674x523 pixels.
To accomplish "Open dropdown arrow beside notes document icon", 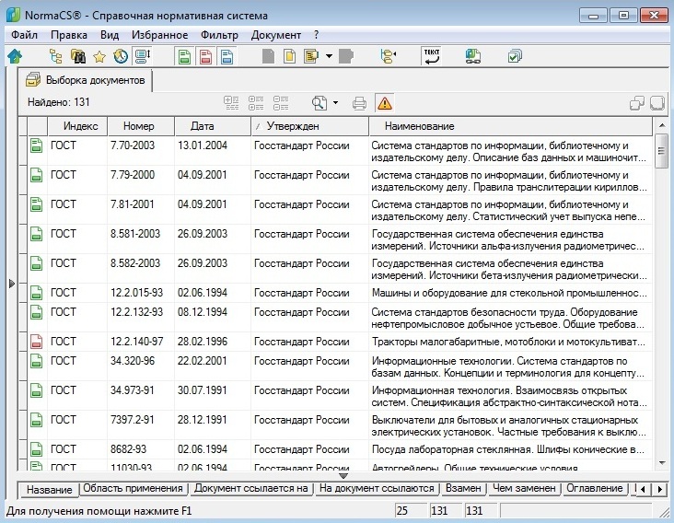I will (x=329, y=56).
